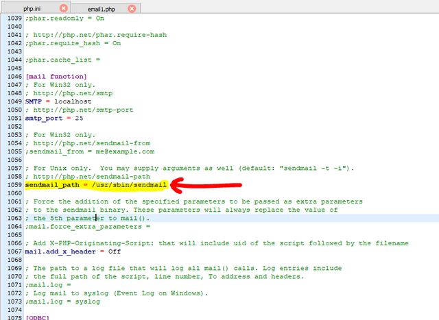Click the ;mail.log = syslog line
Image resolution: width=439 pixels, height=320 pixels.
click(62, 301)
